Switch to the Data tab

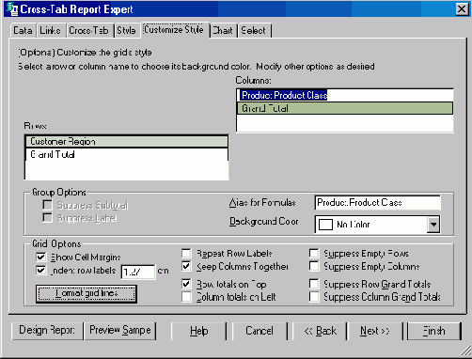coord(23,30)
